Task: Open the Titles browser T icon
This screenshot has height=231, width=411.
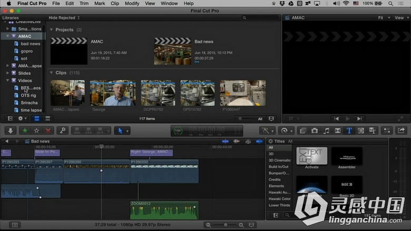Action: [349, 130]
